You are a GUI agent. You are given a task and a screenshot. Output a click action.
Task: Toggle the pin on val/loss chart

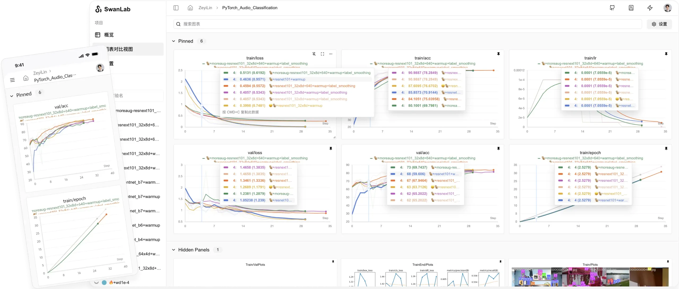tap(331, 148)
